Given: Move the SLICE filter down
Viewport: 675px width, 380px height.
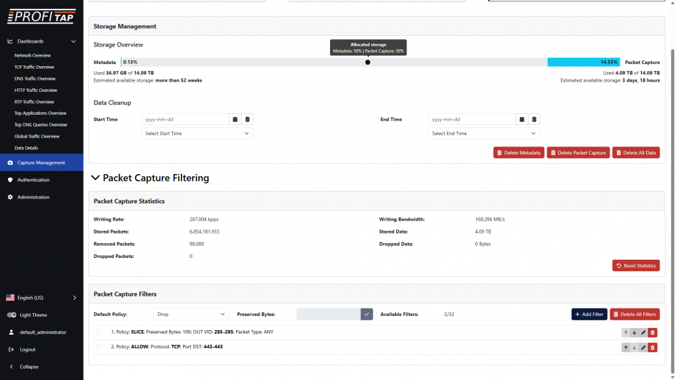Looking at the screenshot, I should coord(634,332).
